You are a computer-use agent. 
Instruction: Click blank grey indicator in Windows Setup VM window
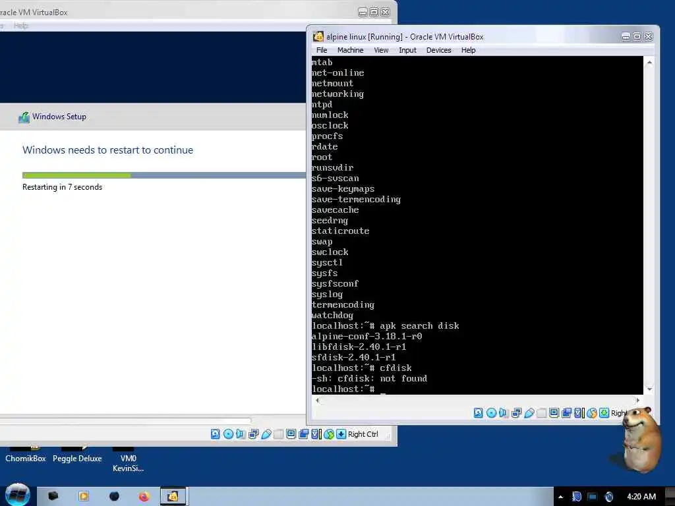(279, 434)
